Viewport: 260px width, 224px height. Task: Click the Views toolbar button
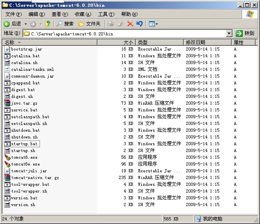click(x=153, y=24)
